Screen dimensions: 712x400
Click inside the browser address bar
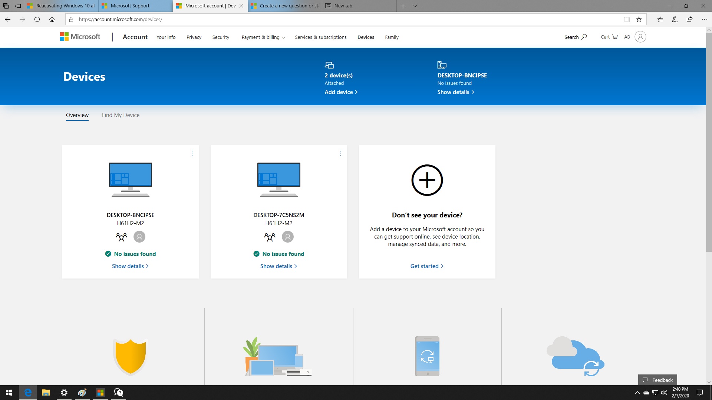pos(222,19)
